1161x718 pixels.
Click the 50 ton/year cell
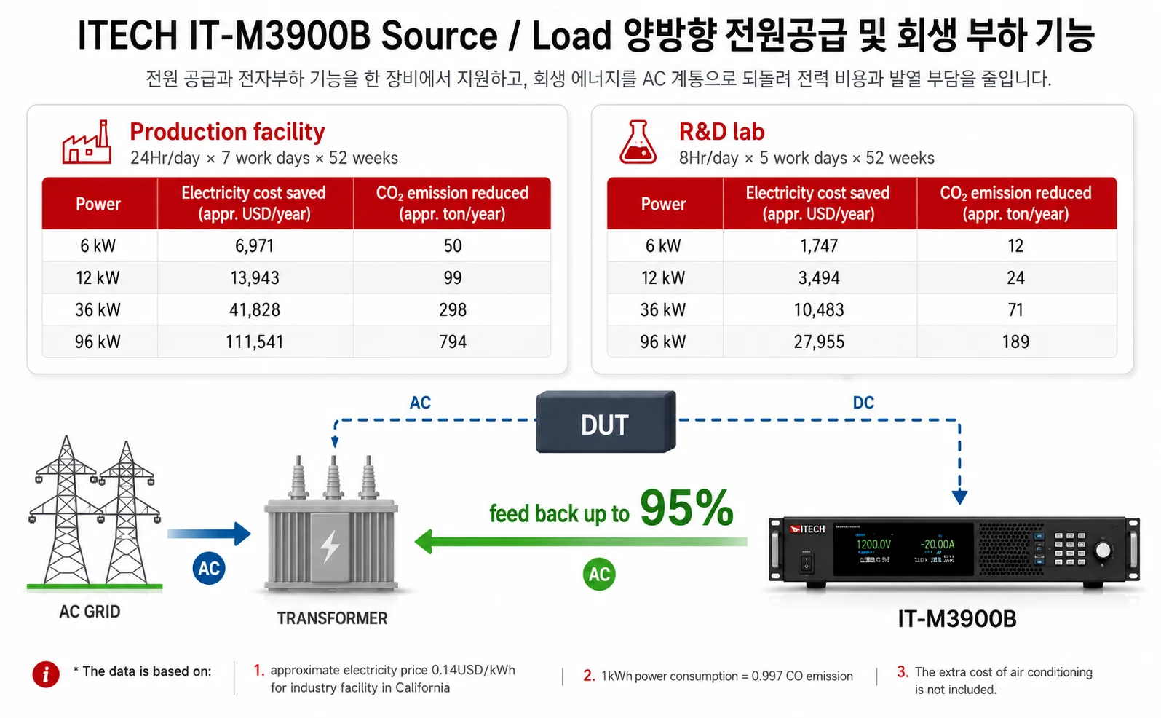click(x=453, y=246)
